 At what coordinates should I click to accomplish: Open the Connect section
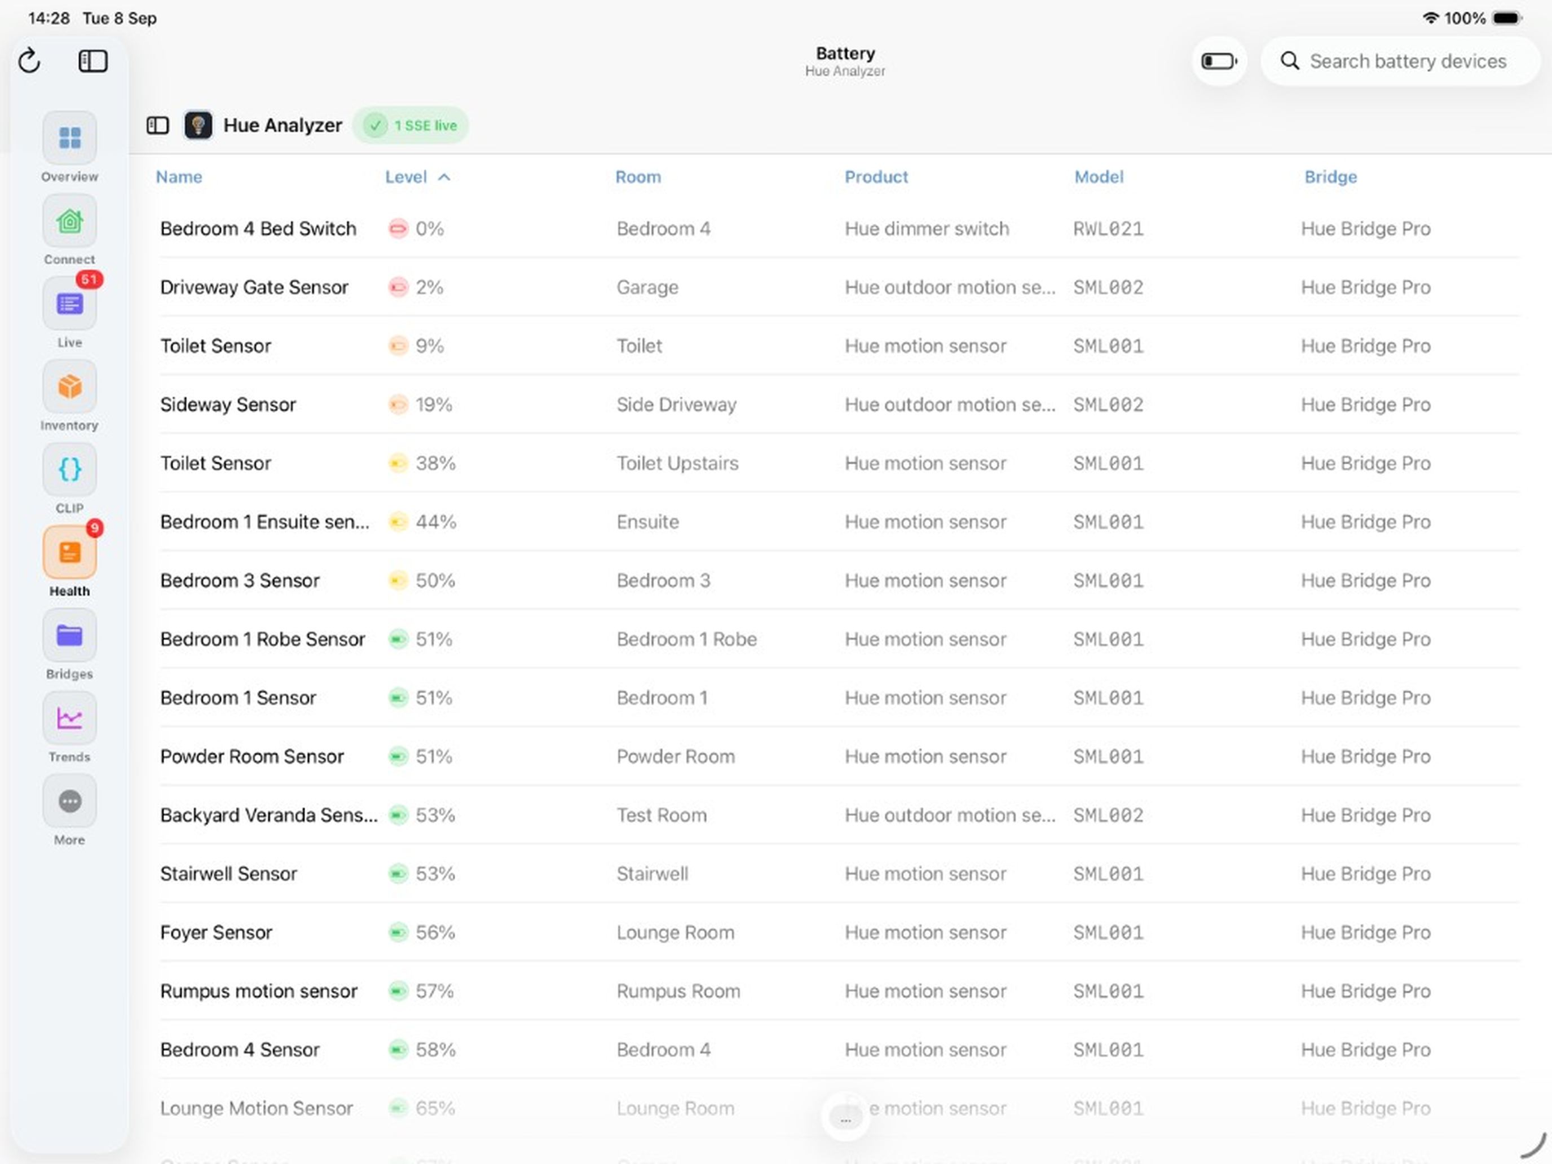(x=69, y=230)
